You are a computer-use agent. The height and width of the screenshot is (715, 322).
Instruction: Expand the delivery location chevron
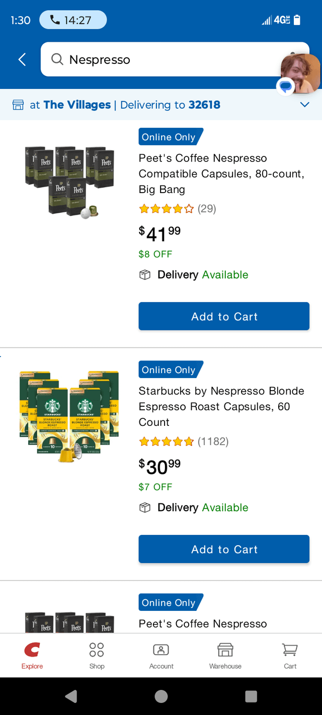tap(304, 105)
